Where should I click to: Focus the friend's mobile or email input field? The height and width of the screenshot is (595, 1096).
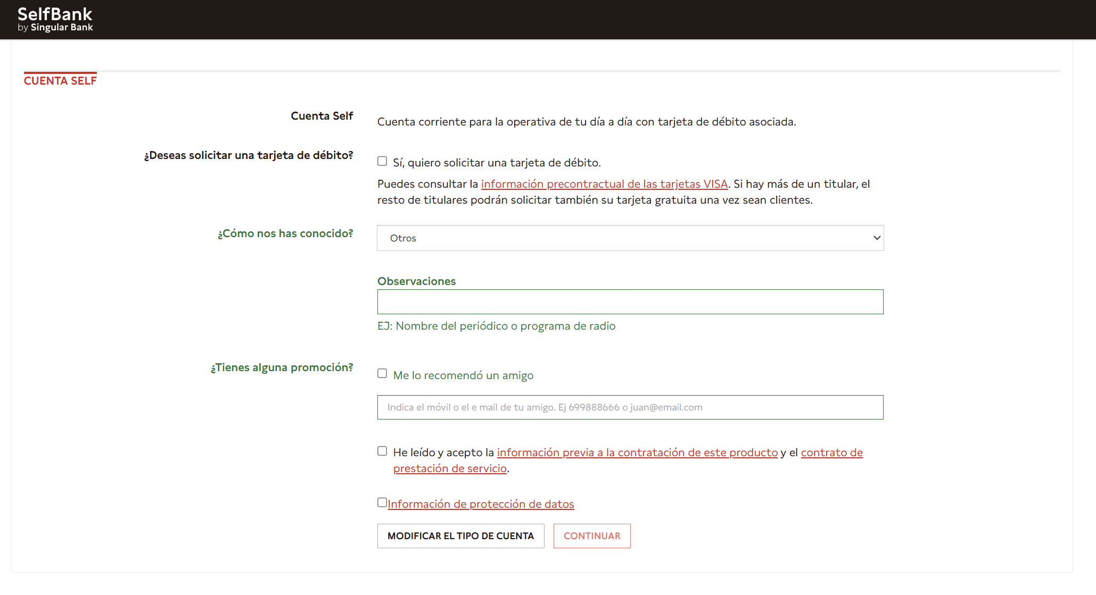click(630, 407)
